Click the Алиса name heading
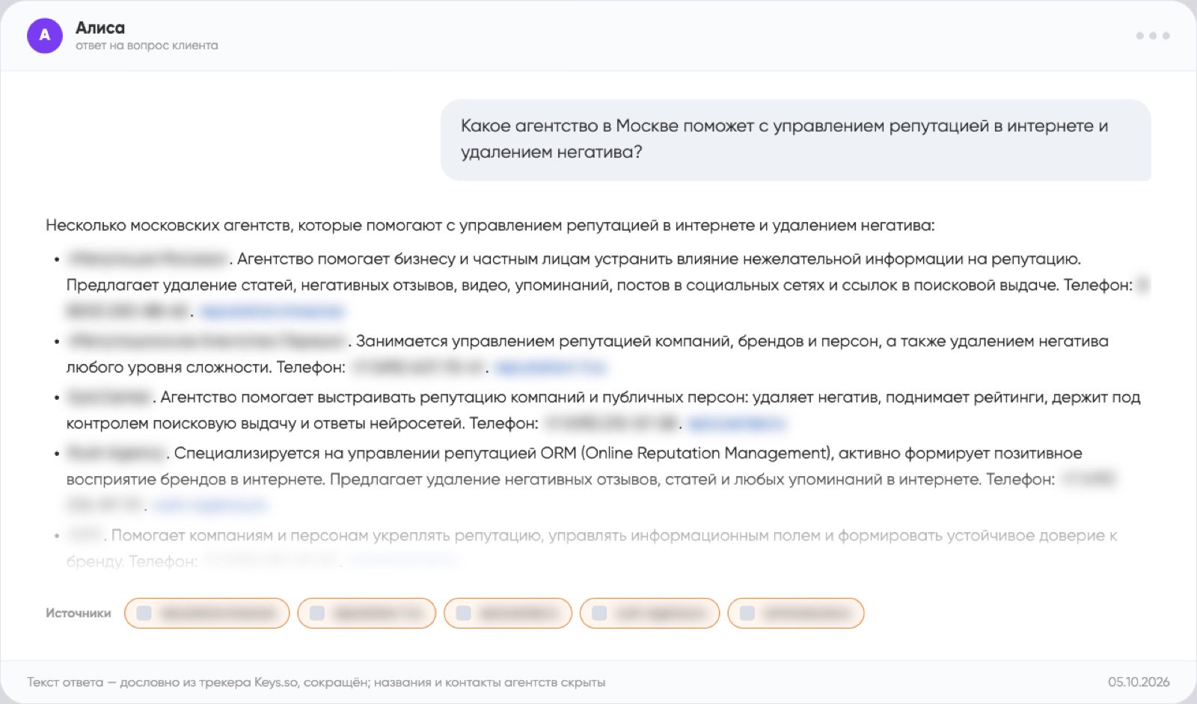Image resolution: width=1197 pixels, height=704 pixels. point(100,28)
